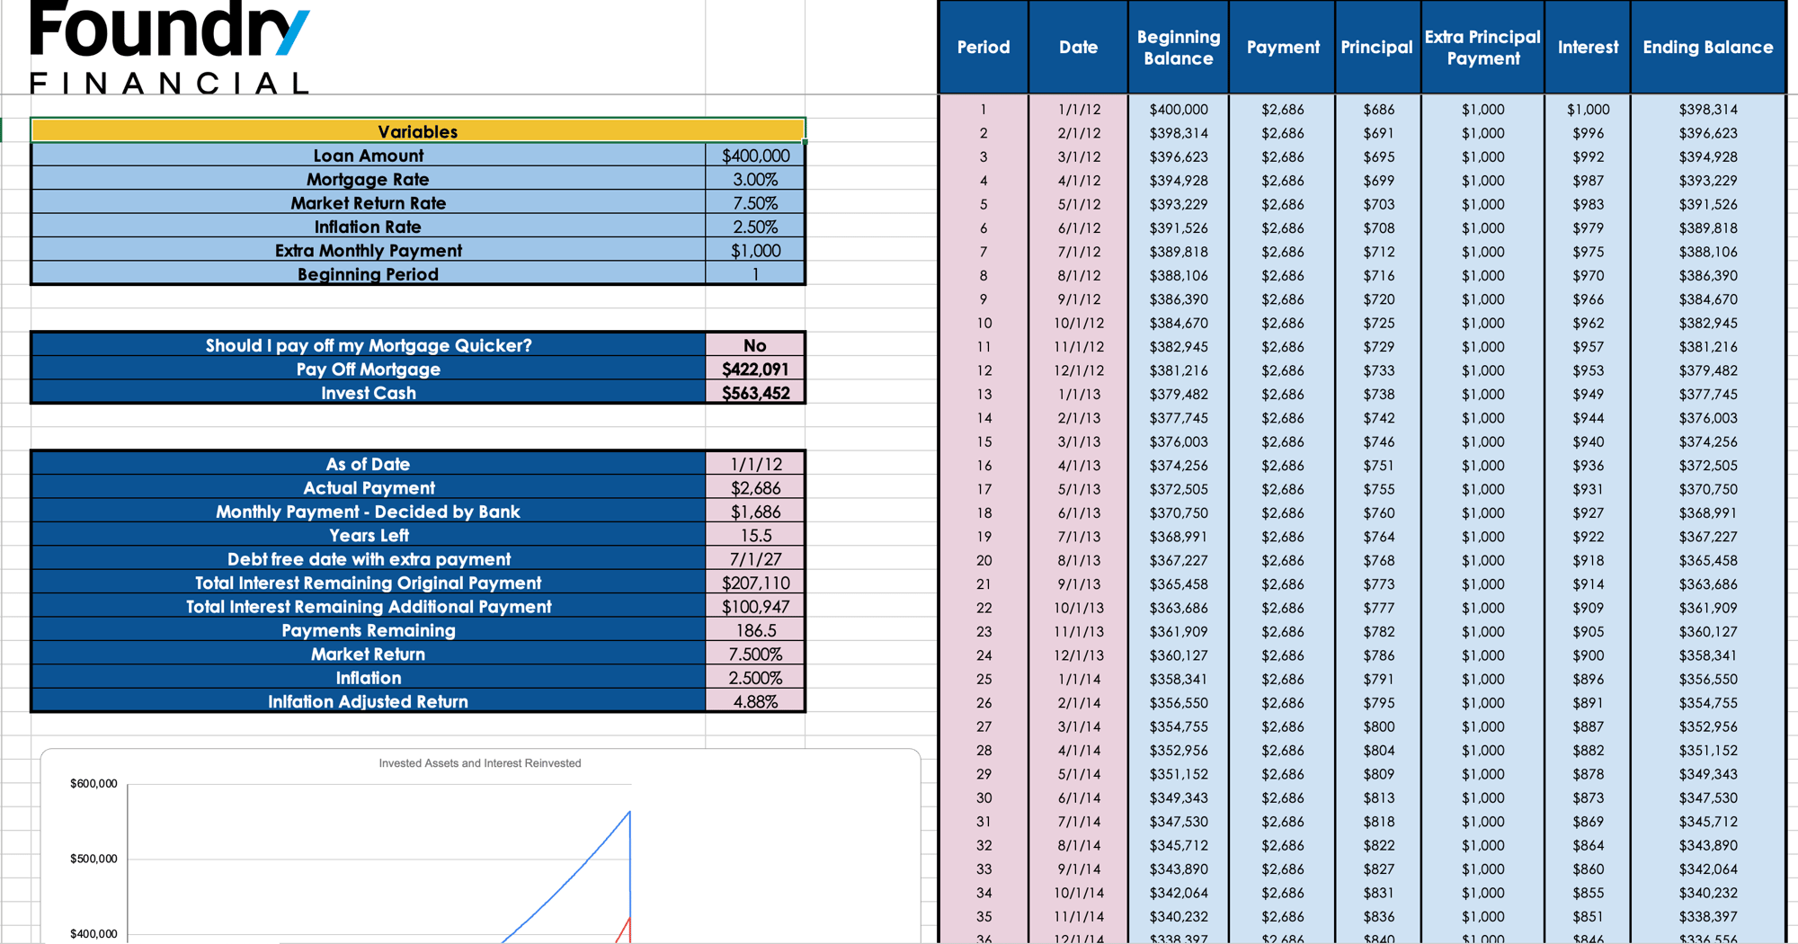Click the ending balance $370,750

(x=1707, y=489)
